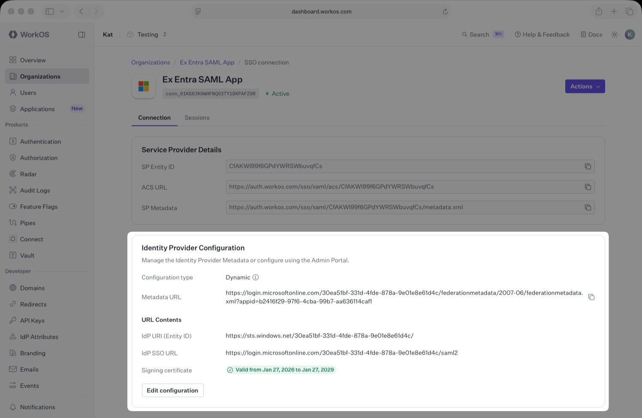The width and height of the screenshot is (642, 418).
Task: Show info about Dynamic configuration type
Action: (256, 277)
